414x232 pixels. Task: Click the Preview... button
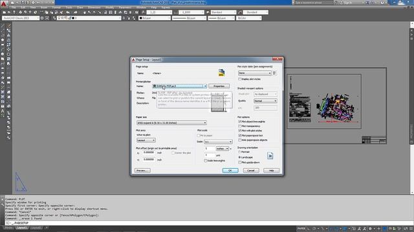click(x=142, y=171)
